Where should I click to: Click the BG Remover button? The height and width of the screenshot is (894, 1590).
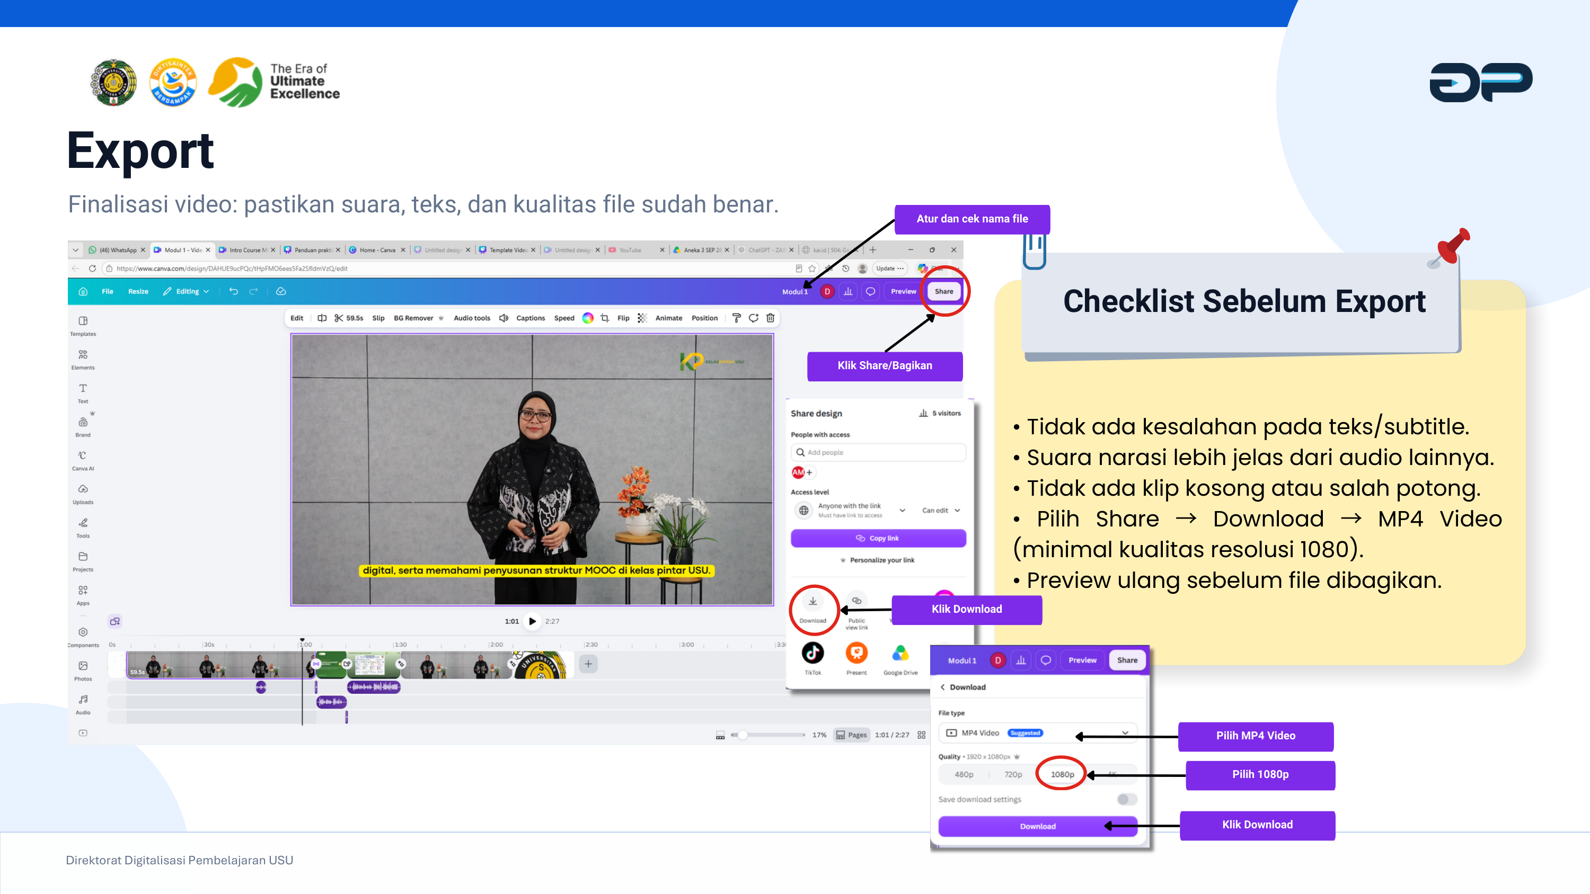[419, 318]
